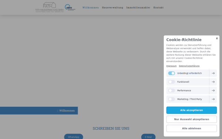Click the vdiv association logo
The width and height of the screenshot is (222, 139).
pos(70,7)
